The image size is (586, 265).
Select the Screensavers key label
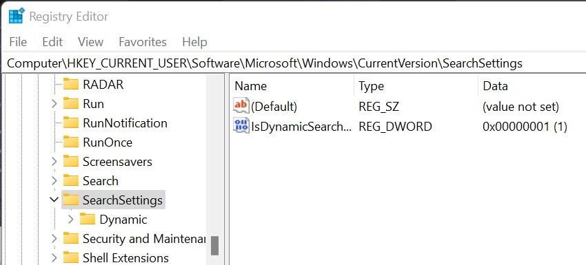pos(118,162)
